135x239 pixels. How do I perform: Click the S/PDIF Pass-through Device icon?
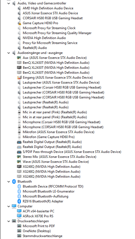pos(19,152)
